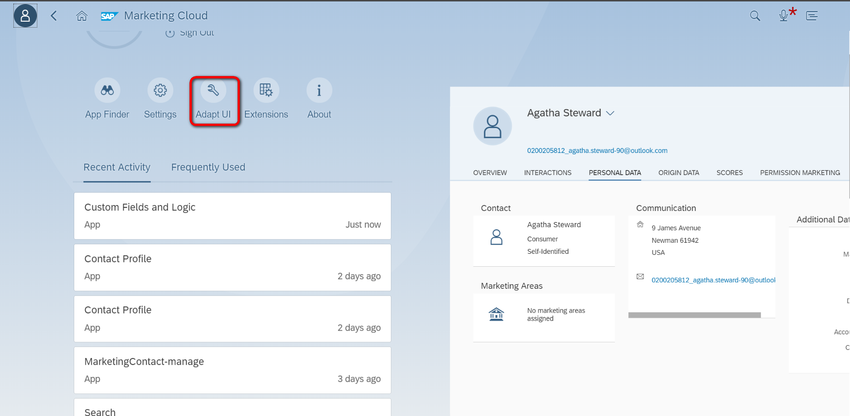The image size is (850, 416).
Task: Click Agatha Steward's large avatar picture
Action: (493, 126)
